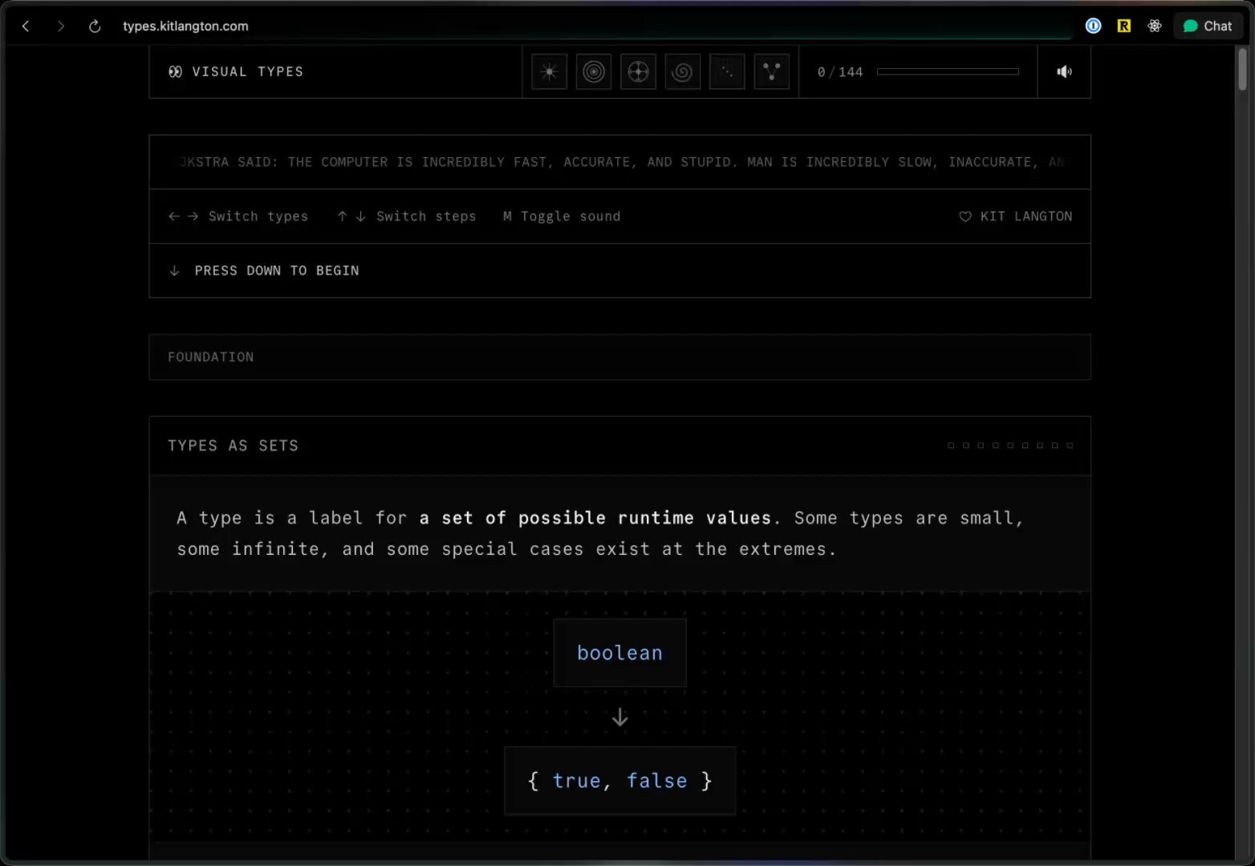The width and height of the screenshot is (1255, 866).
Task: Expand the TYPES AS SETS section header
Action: (x=233, y=445)
